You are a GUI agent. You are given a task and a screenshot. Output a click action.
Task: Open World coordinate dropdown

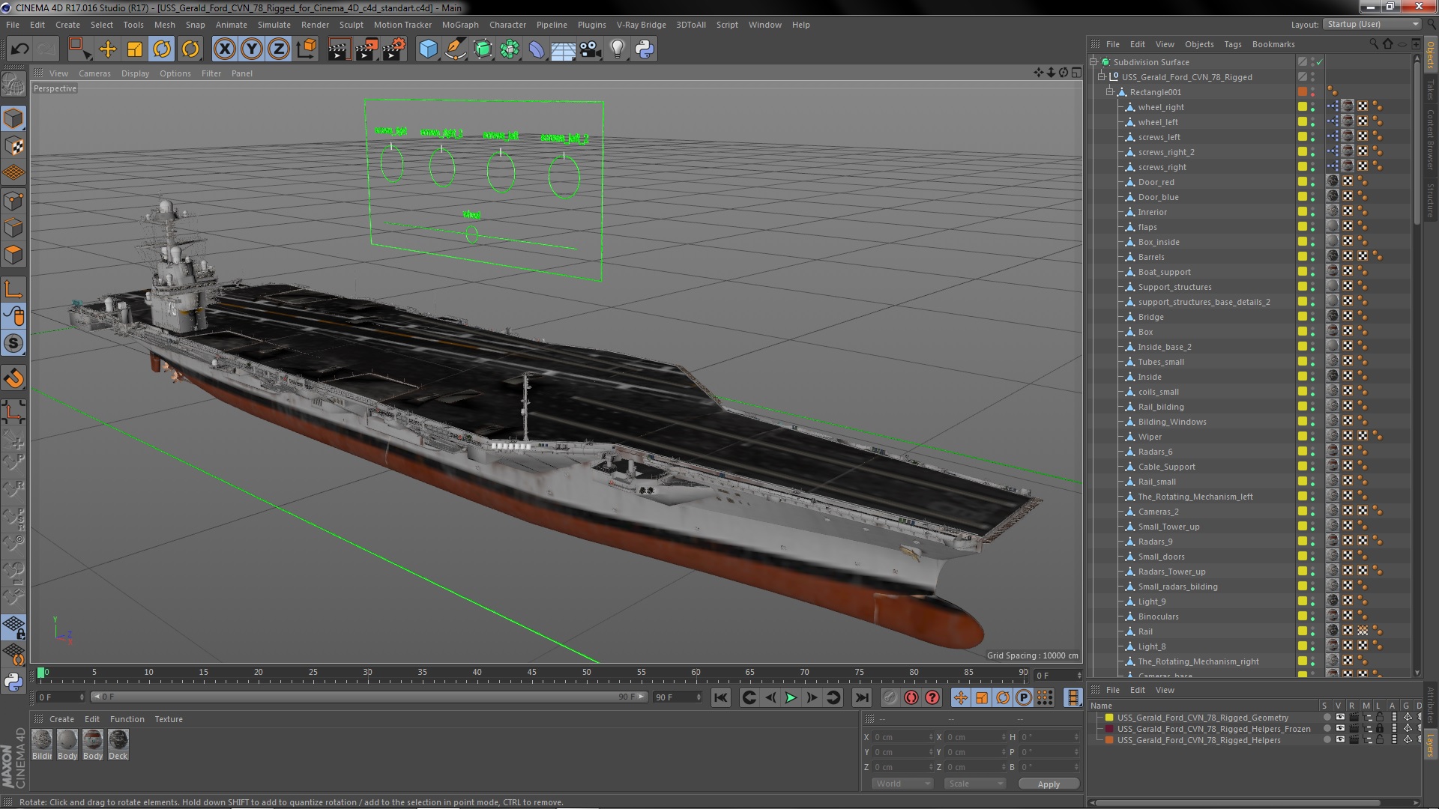tap(902, 784)
